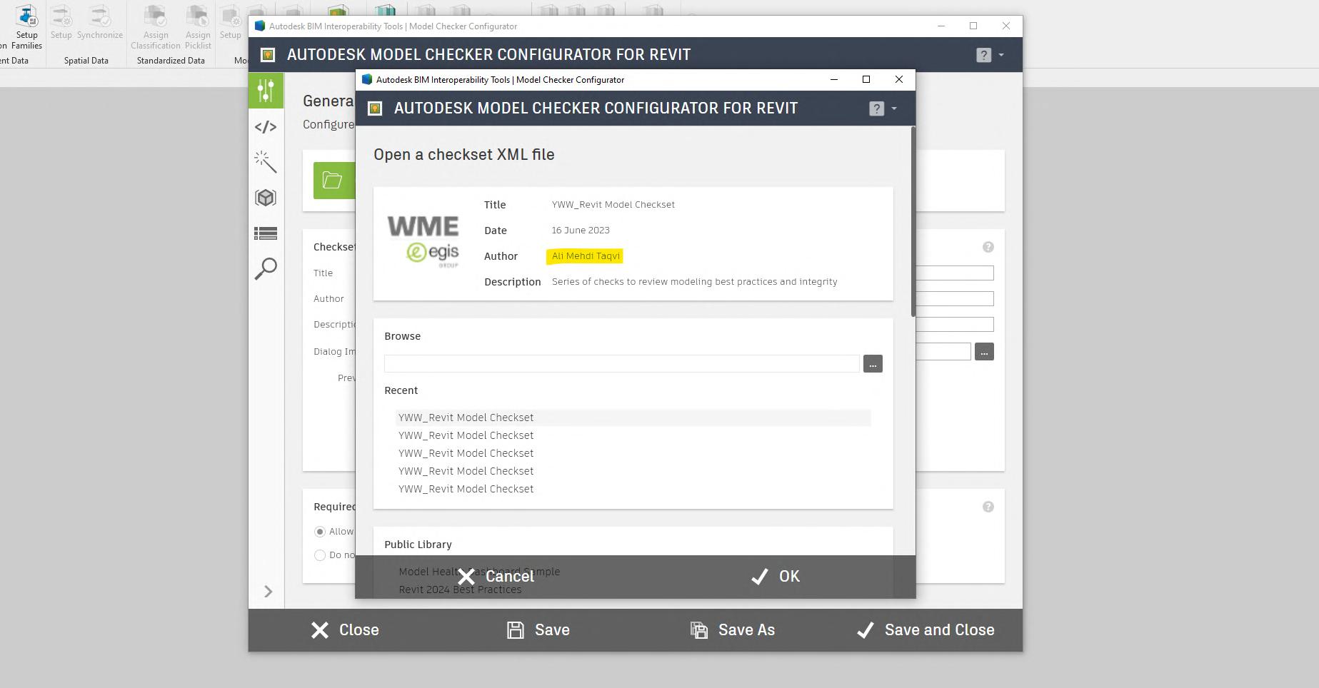Click the WME egis logo image

coord(423,242)
